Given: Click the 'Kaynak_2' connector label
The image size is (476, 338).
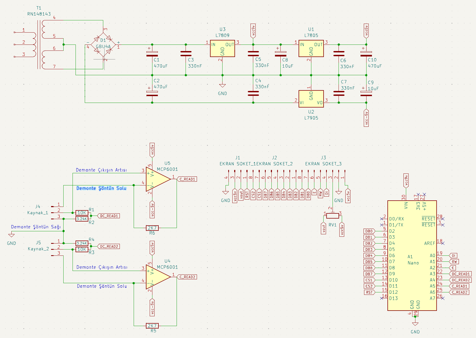Looking at the screenshot, I should 38,249.
